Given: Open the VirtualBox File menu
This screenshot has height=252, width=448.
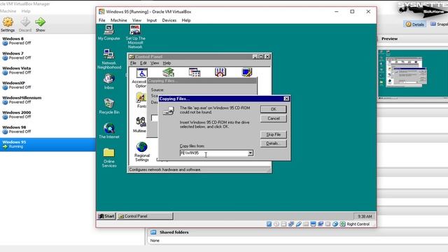Looking at the screenshot, I should (x=102, y=20).
